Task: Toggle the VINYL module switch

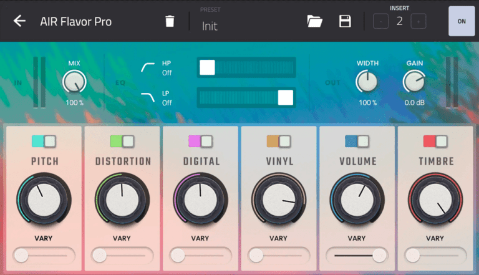Action: pyautogui.click(x=278, y=142)
